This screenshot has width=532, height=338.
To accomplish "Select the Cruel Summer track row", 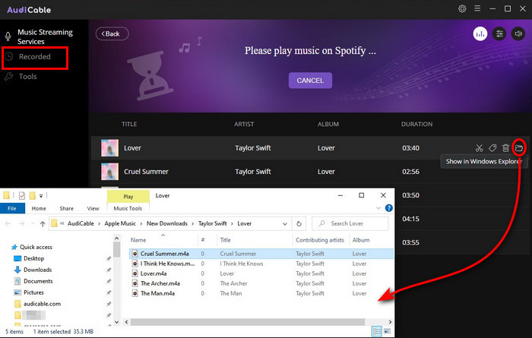I will 310,172.
